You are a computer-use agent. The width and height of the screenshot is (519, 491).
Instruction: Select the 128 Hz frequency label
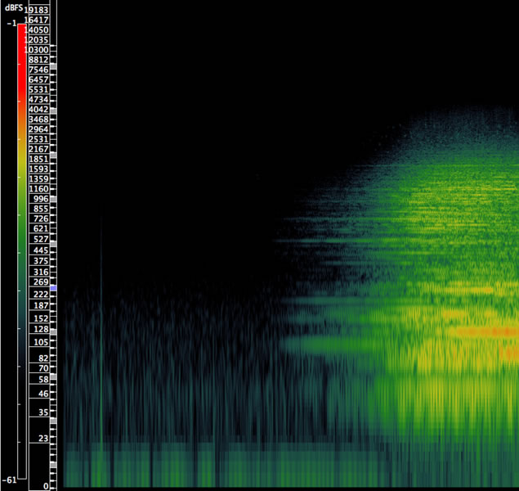[40, 329]
